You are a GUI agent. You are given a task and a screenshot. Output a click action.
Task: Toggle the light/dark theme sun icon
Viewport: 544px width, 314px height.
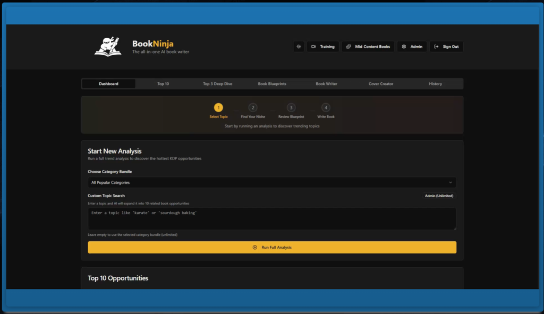(x=299, y=47)
